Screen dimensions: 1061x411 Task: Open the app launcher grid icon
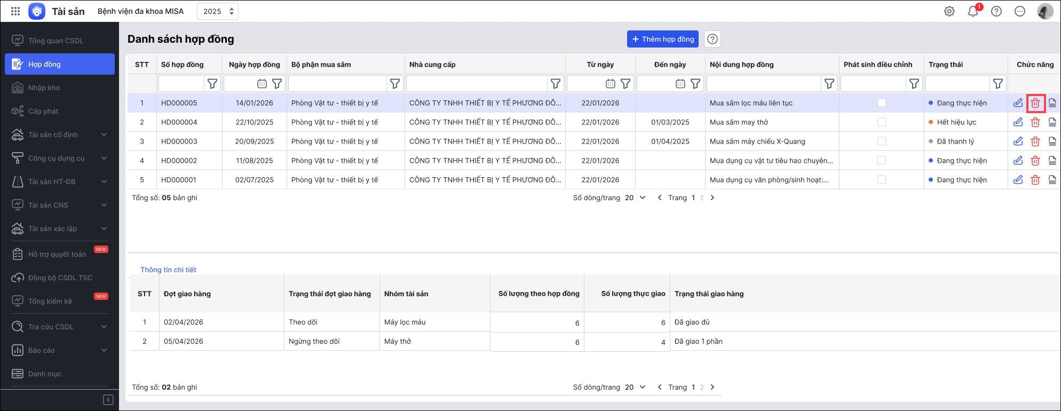tap(15, 11)
